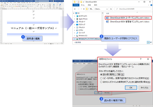Viewport: 153px width, 107px height.
Task: Click the Paste clipboard icon in Word ribbon
Action: [2, 5]
